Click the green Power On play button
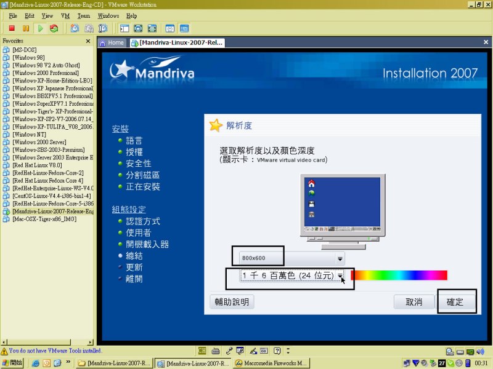Viewport: 493px width, 369px height. [40, 28]
